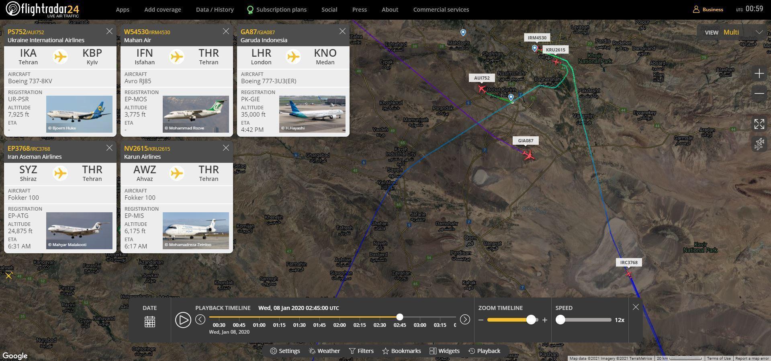Open the Business account icon
771x361 pixels.
(696, 9)
